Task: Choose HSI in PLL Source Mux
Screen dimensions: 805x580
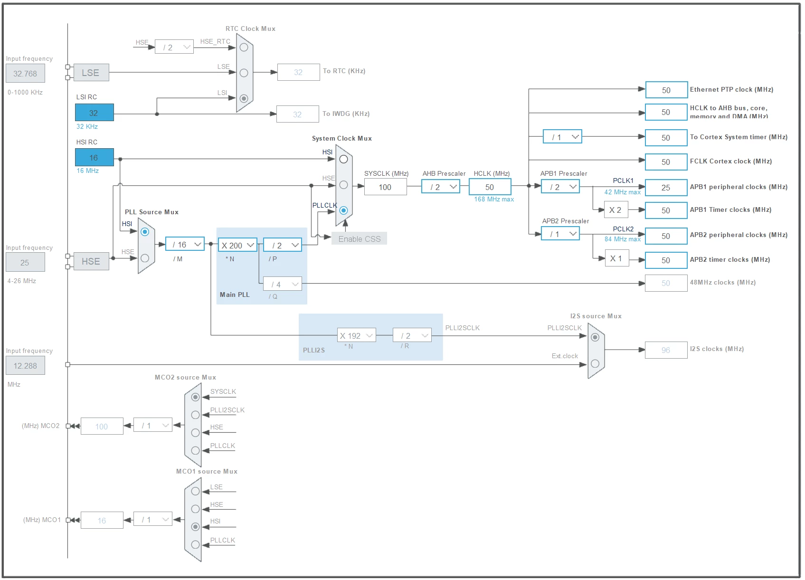Action: (x=145, y=232)
